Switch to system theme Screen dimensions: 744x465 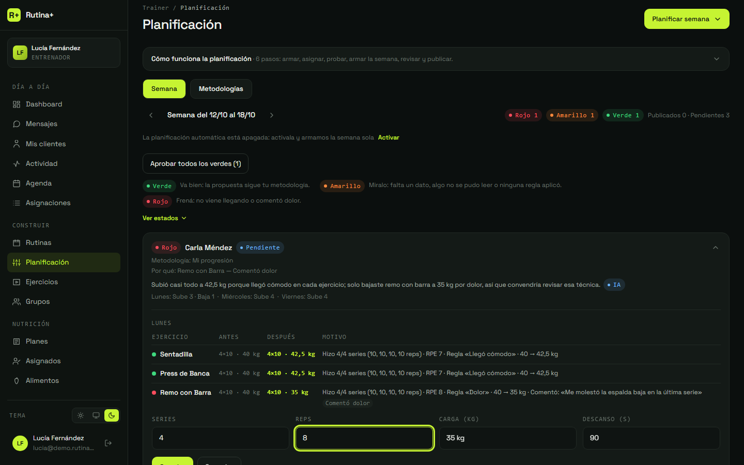click(x=96, y=415)
